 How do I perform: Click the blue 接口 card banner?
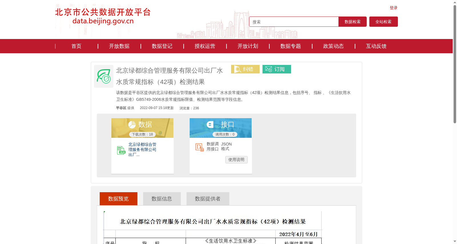click(221, 128)
